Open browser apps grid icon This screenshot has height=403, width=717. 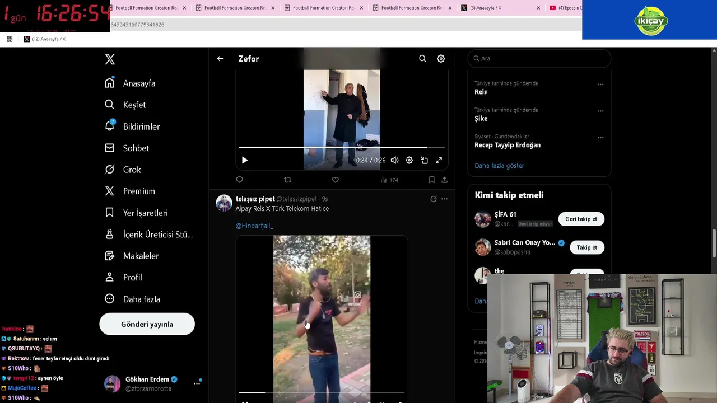[x=10, y=39]
